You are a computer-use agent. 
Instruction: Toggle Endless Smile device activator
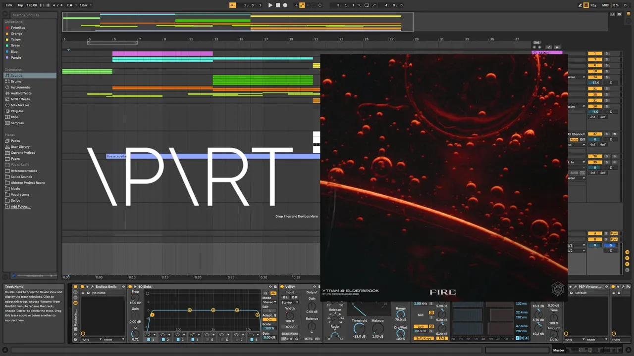click(83, 287)
